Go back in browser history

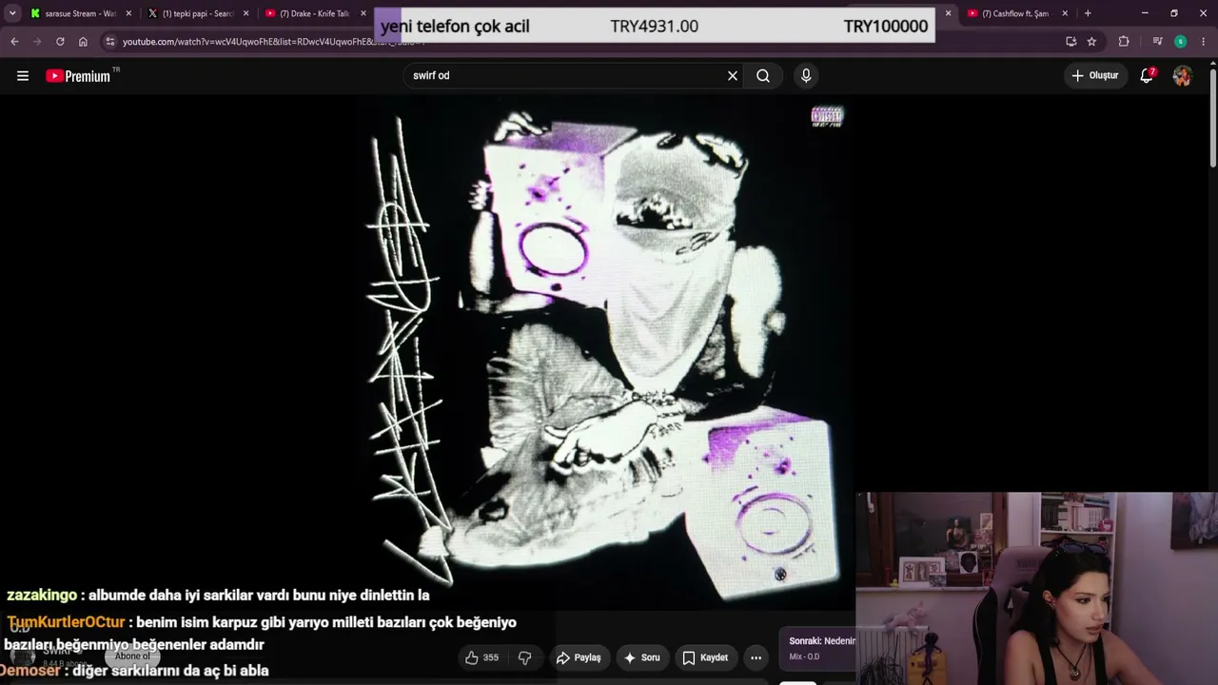pyautogui.click(x=14, y=42)
